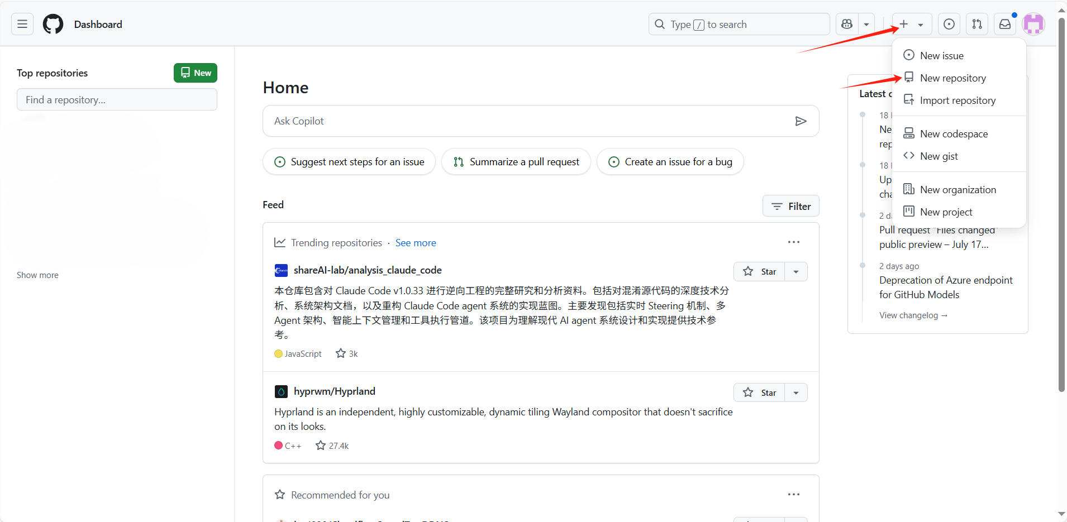Open the user profile avatar

(1033, 24)
